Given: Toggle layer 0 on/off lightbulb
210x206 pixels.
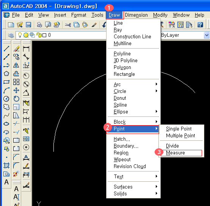Looking at the screenshot, I should (20, 35).
